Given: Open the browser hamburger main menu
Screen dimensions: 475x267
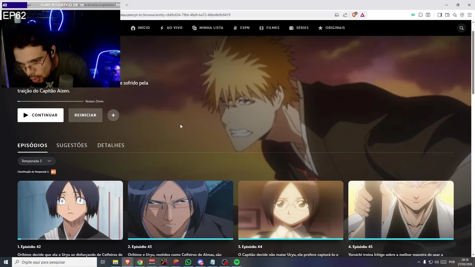Looking at the screenshot, I should pos(470,15).
